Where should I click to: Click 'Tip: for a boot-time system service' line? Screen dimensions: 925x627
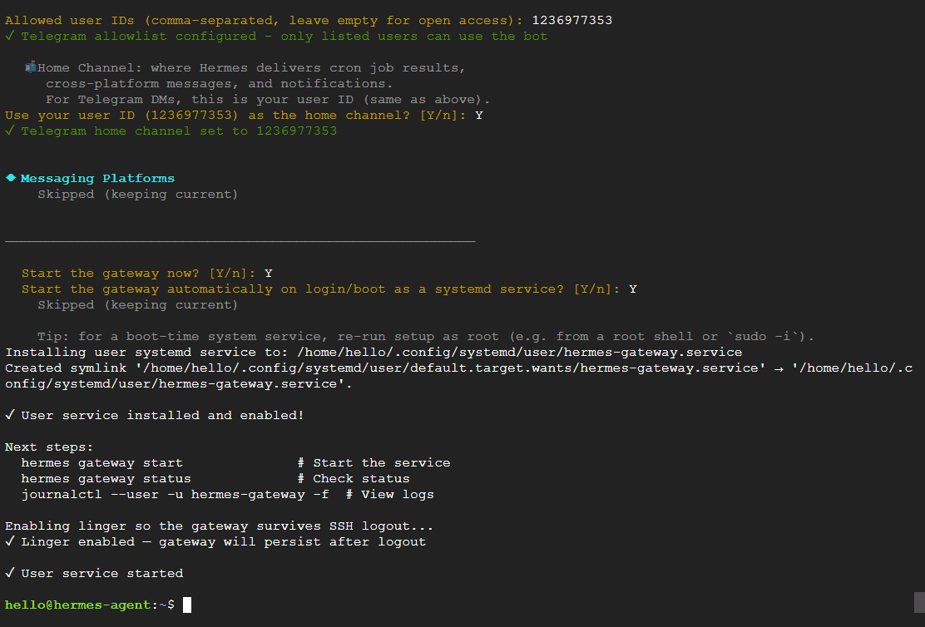coord(425,336)
